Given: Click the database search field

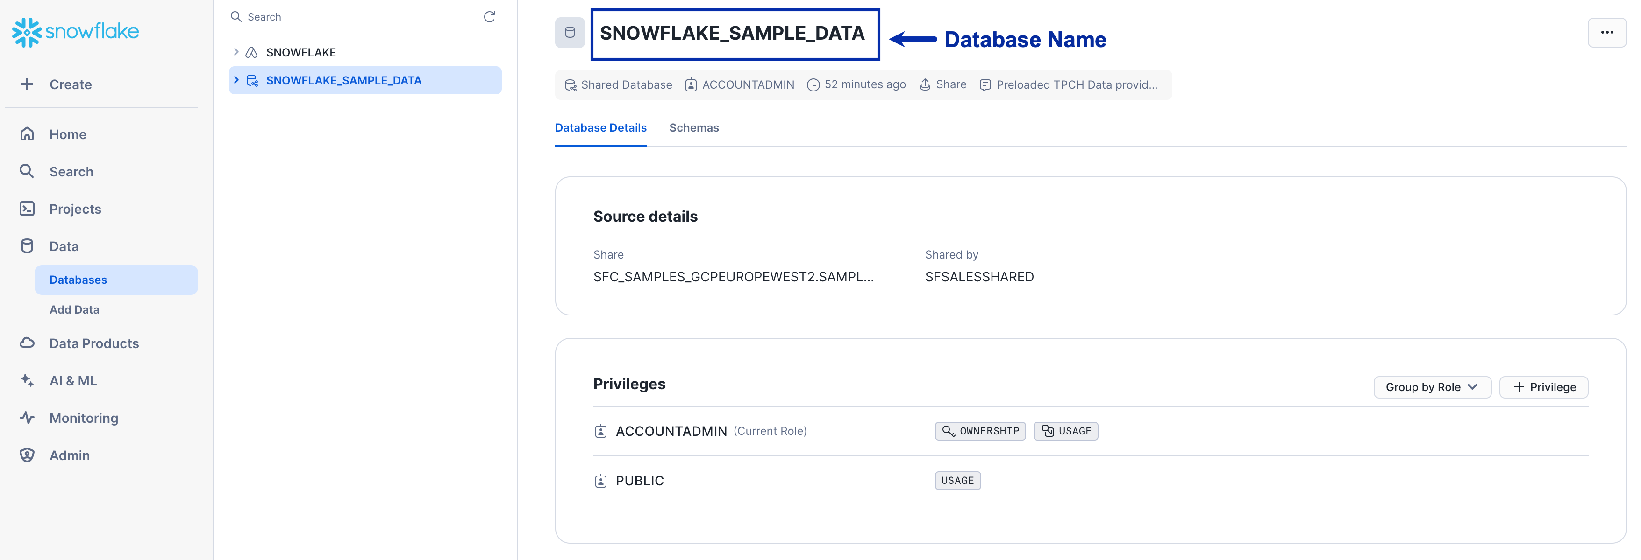Looking at the screenshot, I should [357, 16].
